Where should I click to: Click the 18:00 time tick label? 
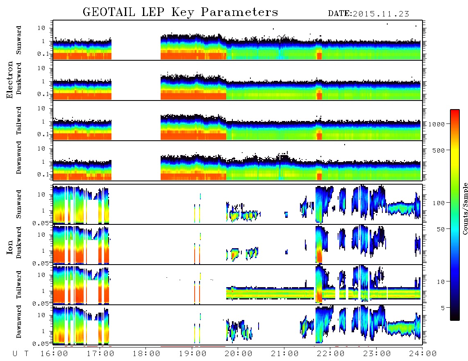(147, 354)
